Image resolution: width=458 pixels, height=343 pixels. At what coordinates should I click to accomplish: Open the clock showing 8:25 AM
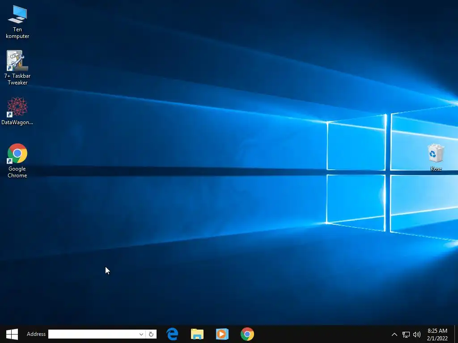pos(437,334)
